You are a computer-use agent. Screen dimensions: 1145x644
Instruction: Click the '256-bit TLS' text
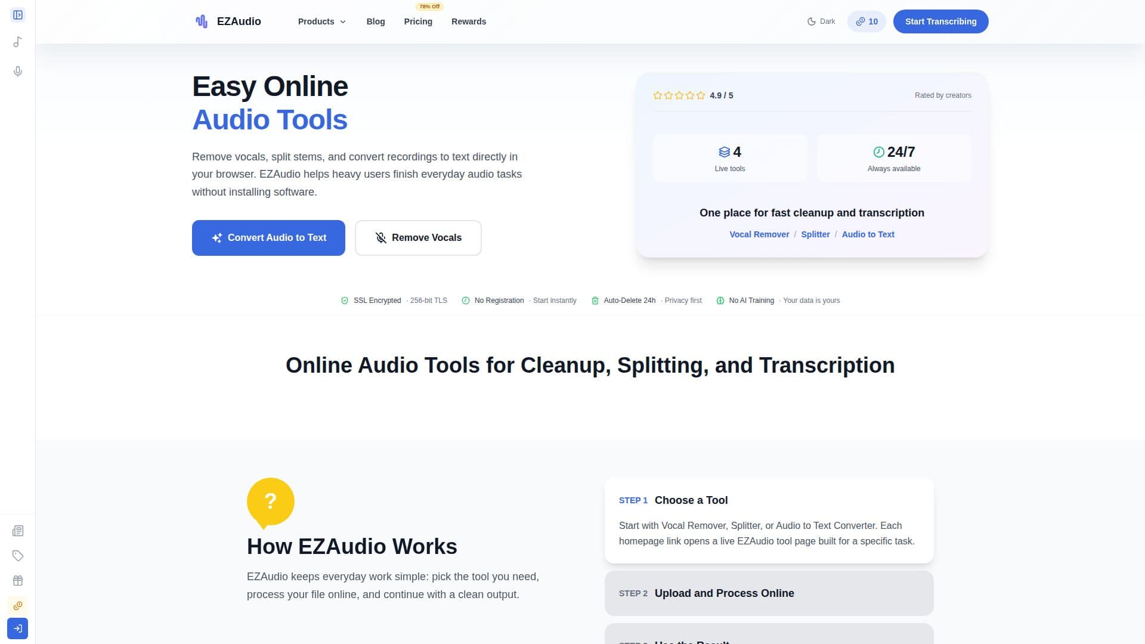pos(428,301)
